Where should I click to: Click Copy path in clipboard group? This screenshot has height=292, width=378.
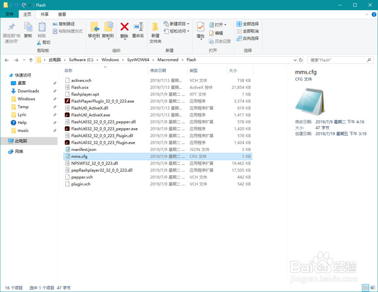(x=64, y=24)
